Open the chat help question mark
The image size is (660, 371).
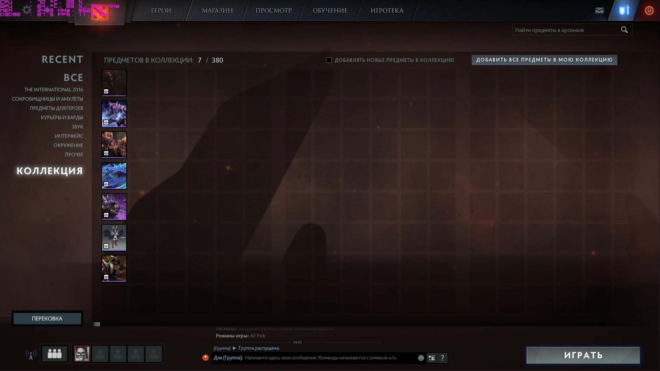(x=442, y=358)
